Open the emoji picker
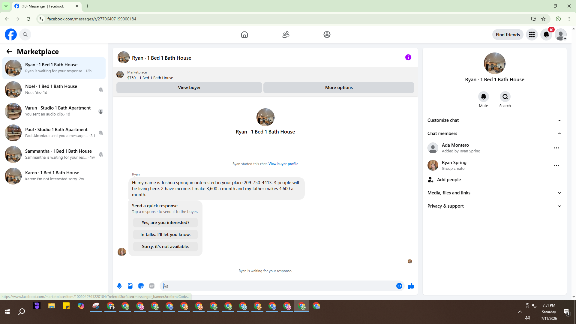 click(x=399, y=286)
